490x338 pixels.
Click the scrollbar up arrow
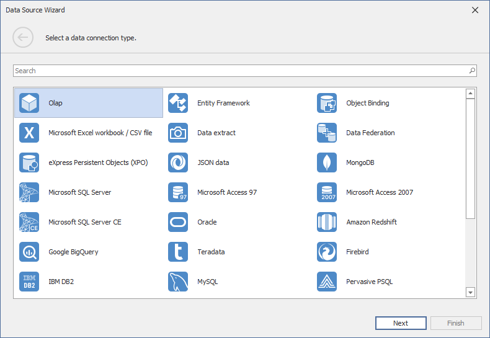coord(470,94)
